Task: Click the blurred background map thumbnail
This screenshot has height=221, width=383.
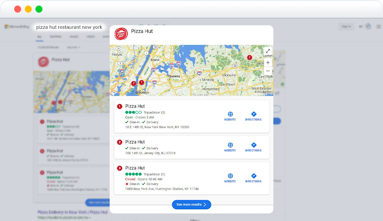Action: click(x=71, y=92)
